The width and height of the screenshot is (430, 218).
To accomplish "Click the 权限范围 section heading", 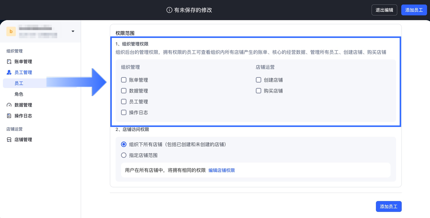I will [x=125, y=33].
